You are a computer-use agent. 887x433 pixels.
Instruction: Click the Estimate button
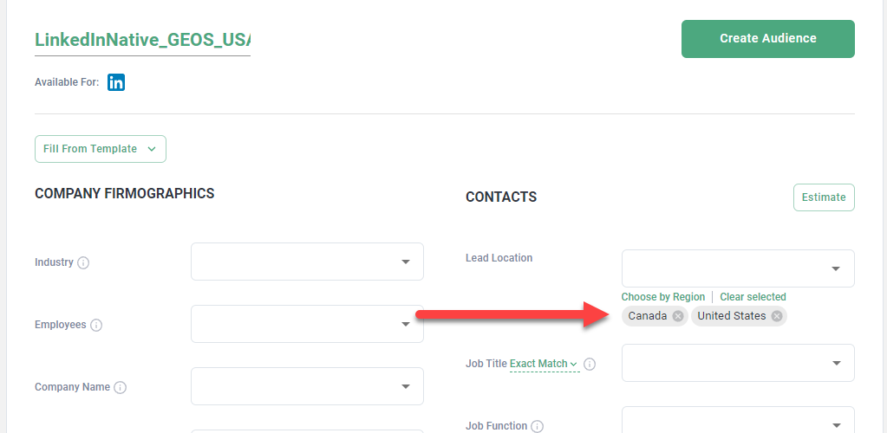[824, 197]
